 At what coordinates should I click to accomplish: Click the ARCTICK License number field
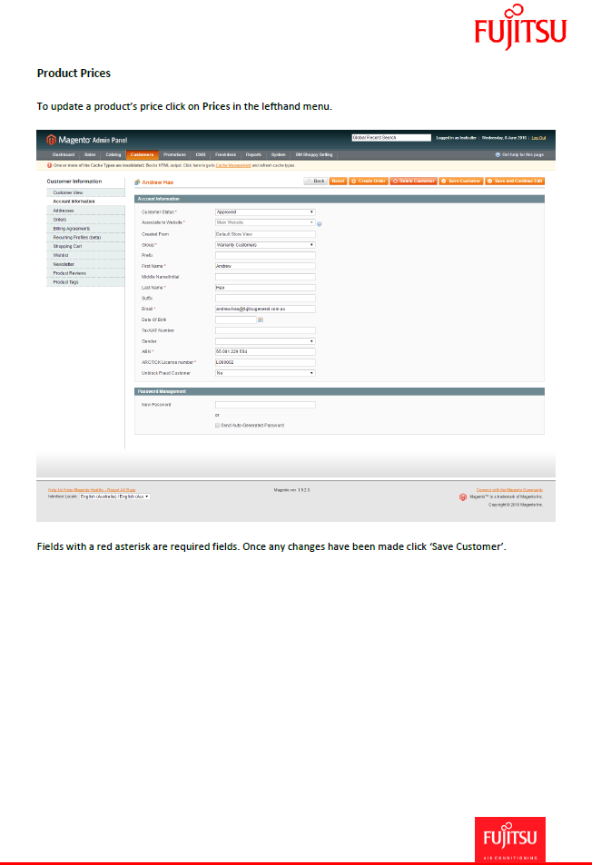(x=265, y=362)
